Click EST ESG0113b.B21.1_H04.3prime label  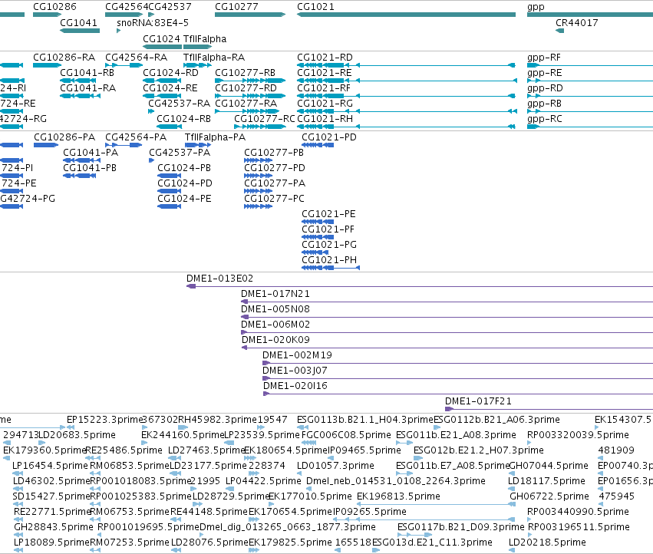pos(364,420)
